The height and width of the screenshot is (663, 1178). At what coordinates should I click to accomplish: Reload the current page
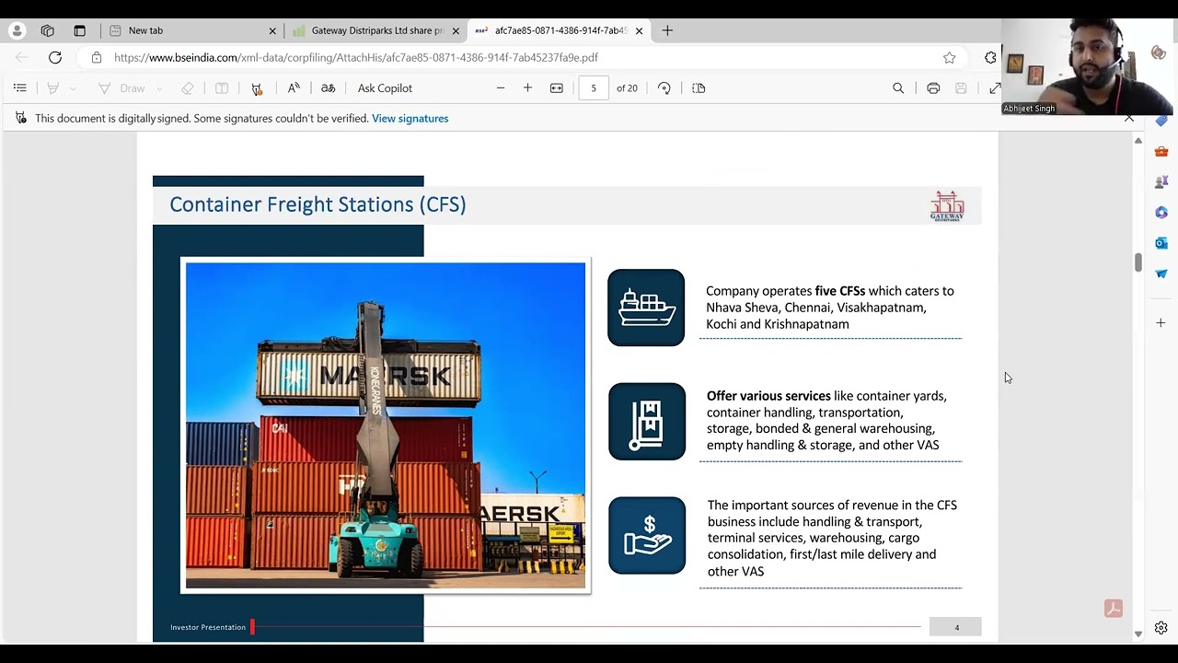55,57
